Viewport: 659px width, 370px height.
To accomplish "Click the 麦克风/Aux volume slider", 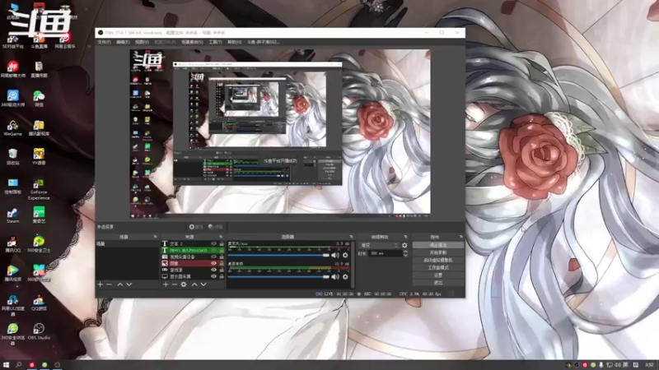I will click(x=278, y=255).
